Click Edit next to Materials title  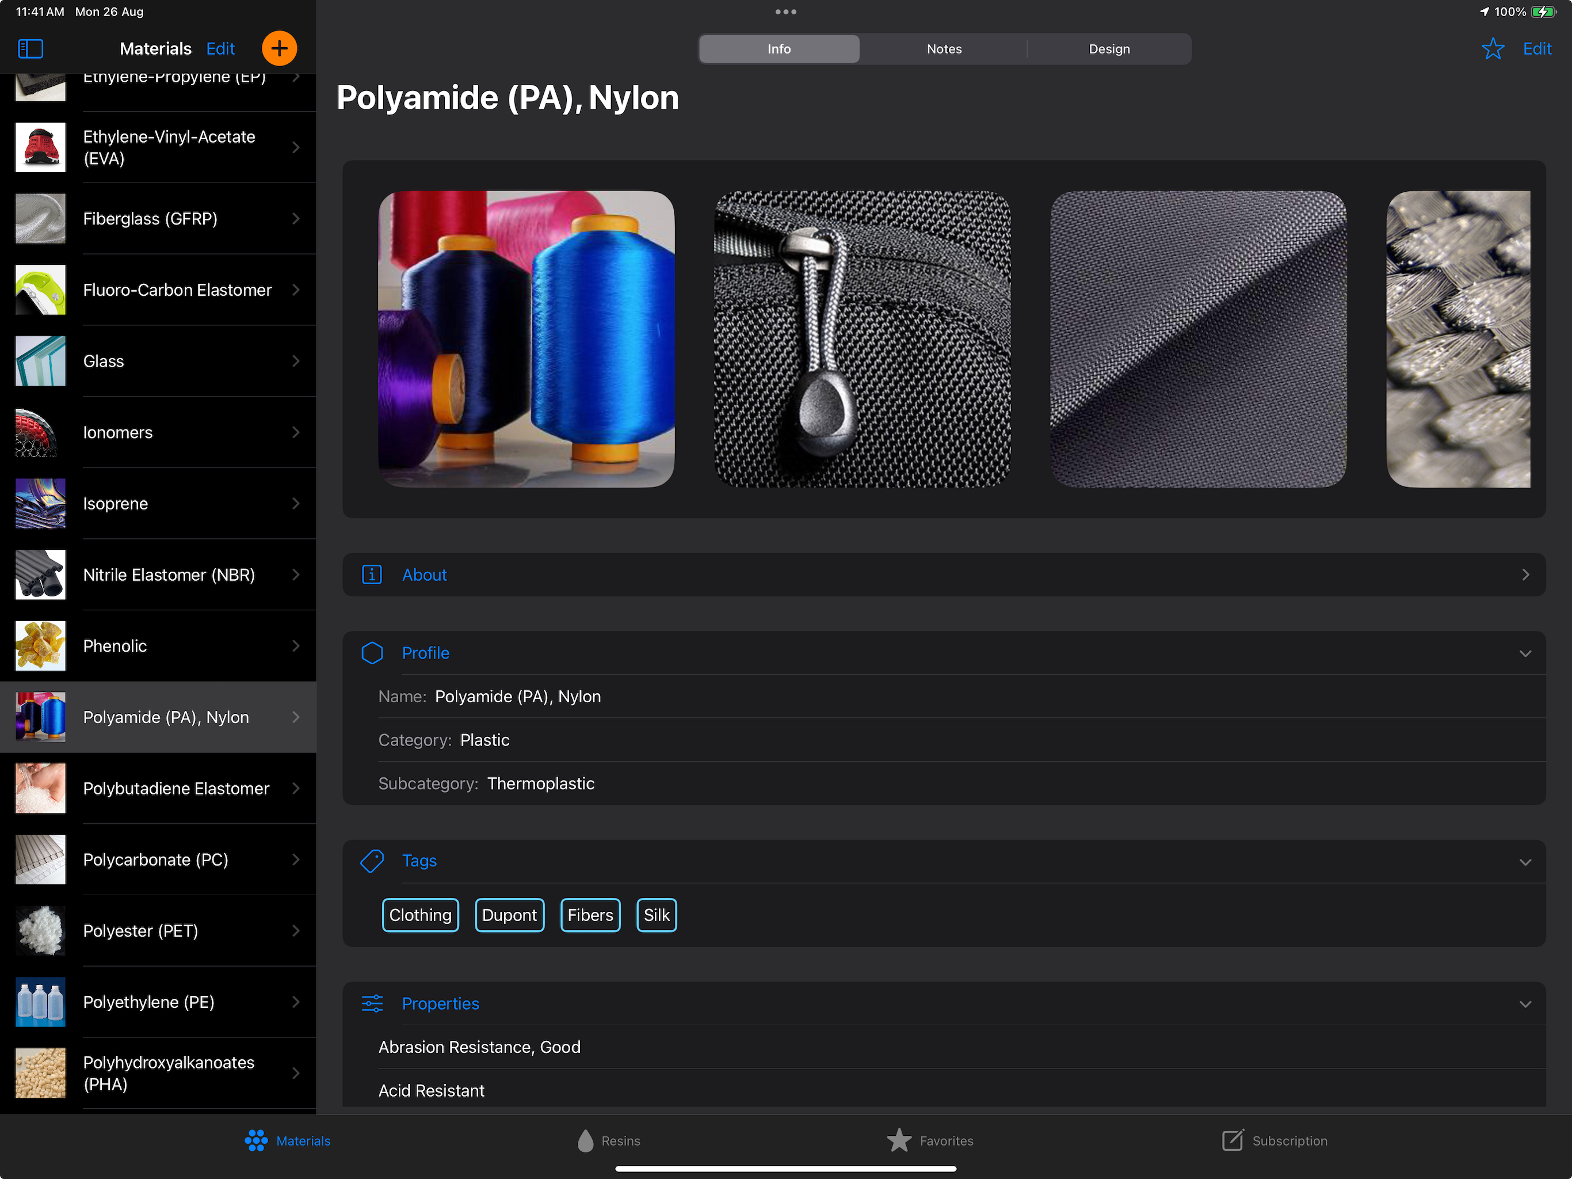pos(220,48)
